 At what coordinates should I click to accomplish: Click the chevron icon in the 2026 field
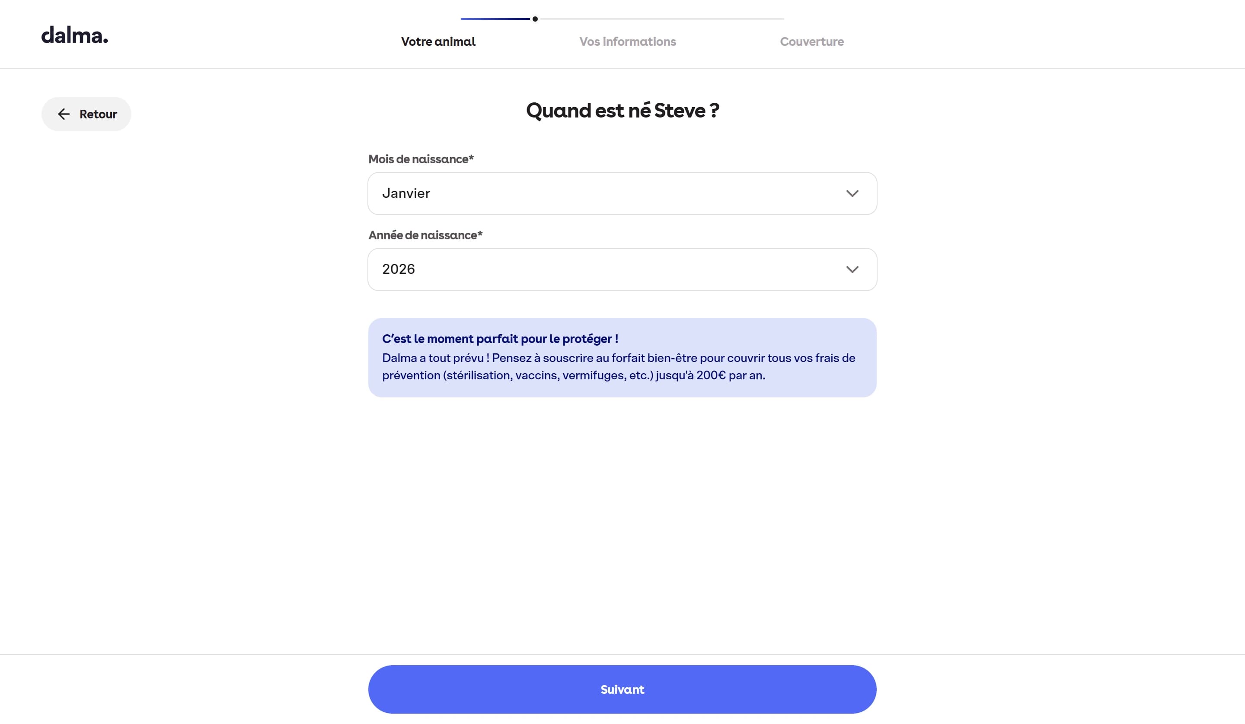tap(852, 270)
